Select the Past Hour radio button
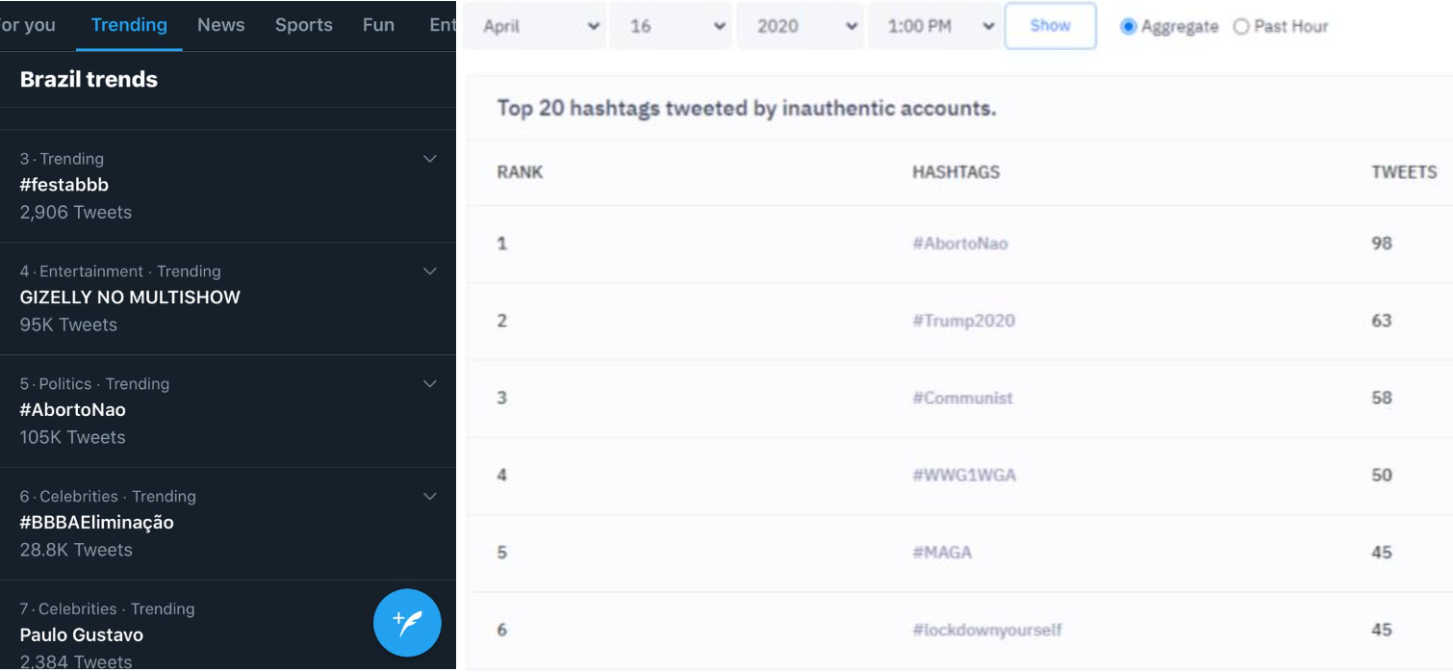 pyautogui.click(x=1241, y=27)
